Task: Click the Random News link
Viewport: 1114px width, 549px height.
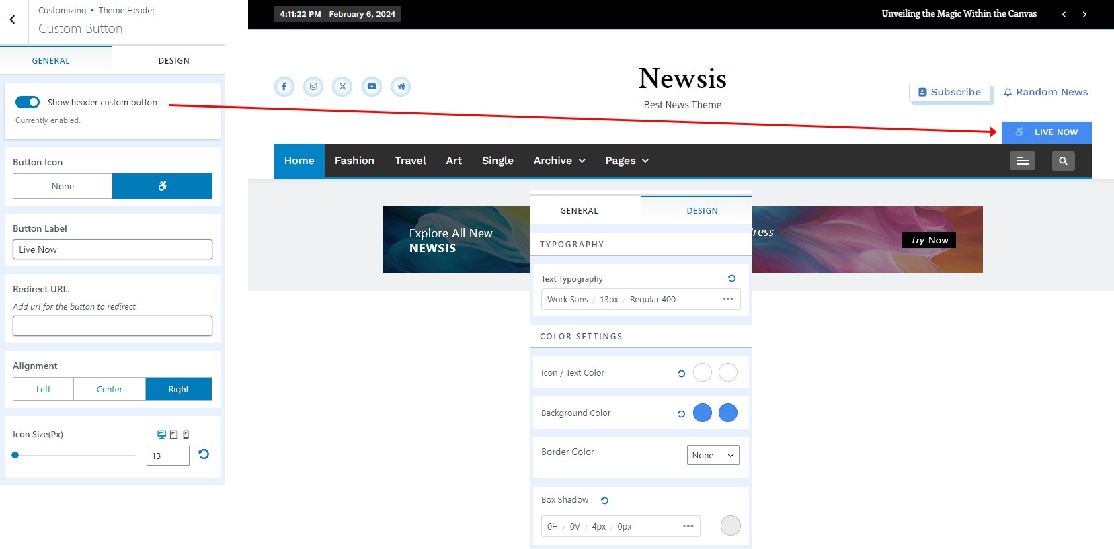Action: tap(1045, 92)
